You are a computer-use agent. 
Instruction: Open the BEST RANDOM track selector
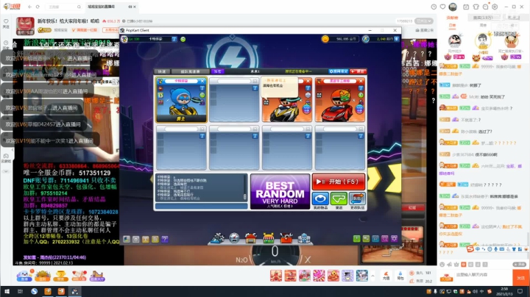pyautogui.click(x=280, y=192)
